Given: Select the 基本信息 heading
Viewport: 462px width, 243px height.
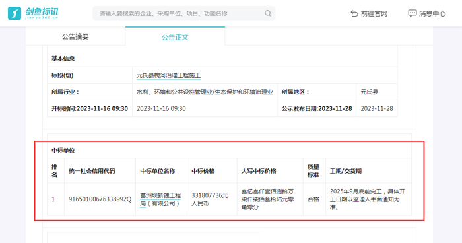Looking at the screenshot, I should 63,59.
